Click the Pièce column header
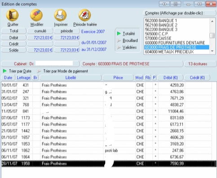 pyautogui.click(x=118, y=78)
